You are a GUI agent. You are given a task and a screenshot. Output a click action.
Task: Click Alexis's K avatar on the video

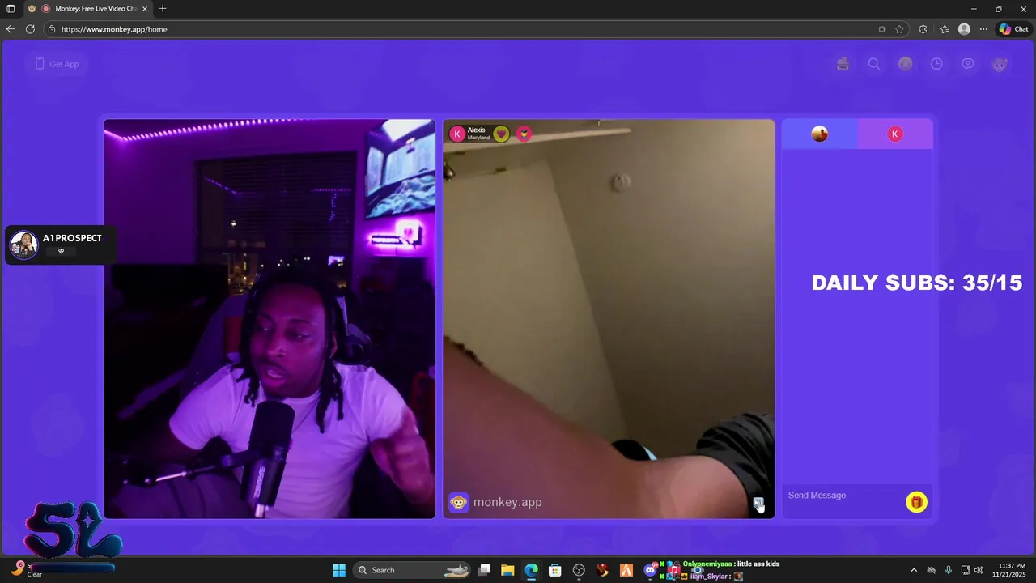click(x=457, y=134)
